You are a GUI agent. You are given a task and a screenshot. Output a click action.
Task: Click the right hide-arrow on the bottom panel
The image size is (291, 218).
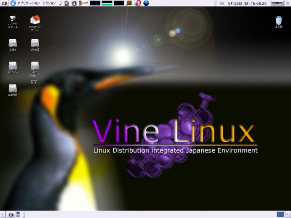coord(288,214)
